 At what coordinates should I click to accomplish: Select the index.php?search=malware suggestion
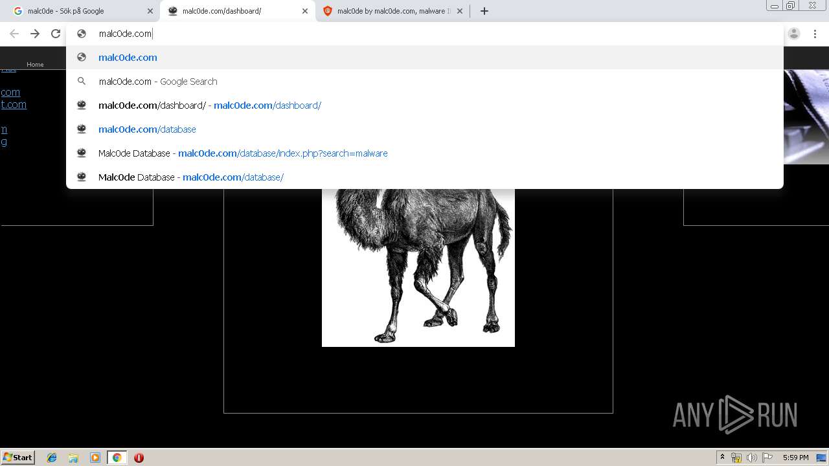(425, 153)
